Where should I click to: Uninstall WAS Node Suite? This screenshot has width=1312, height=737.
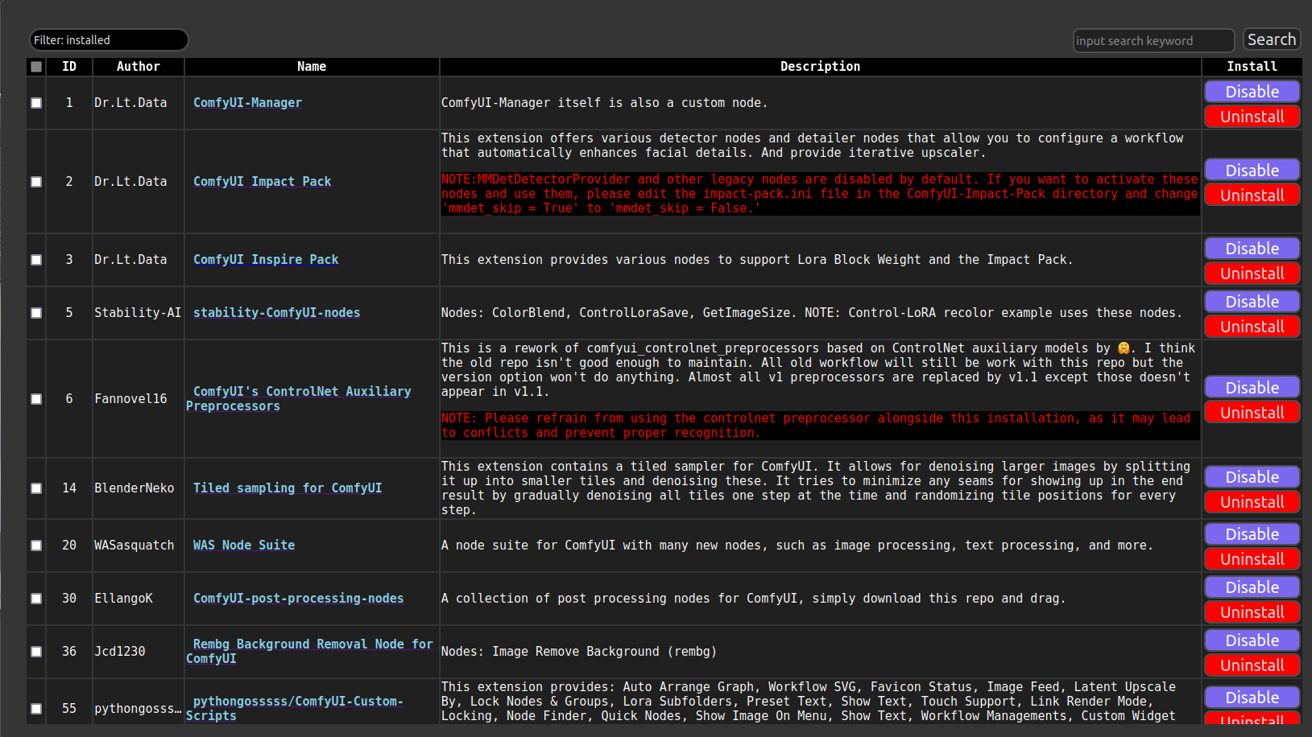1252,559
